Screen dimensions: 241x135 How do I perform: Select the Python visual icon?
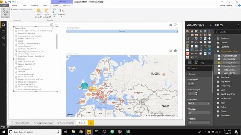(x=205, y=46)
